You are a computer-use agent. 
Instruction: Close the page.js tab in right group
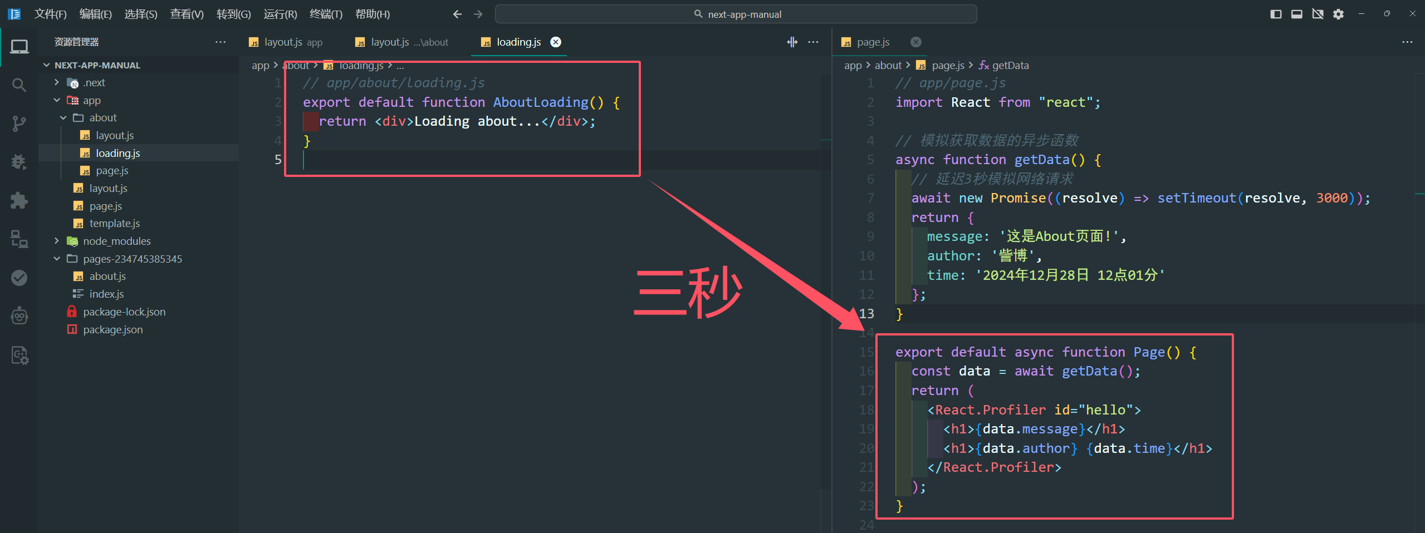[916, 42]
